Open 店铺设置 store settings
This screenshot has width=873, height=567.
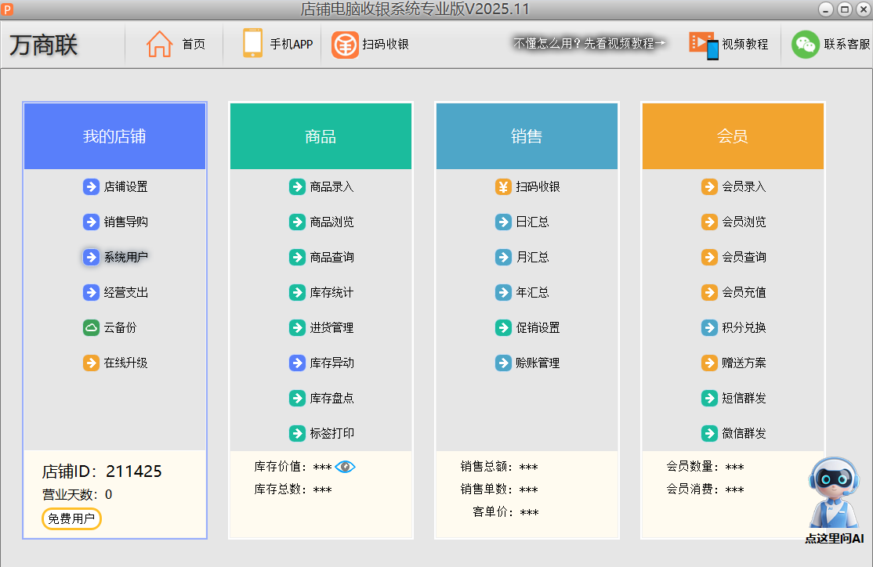point(125,186)
